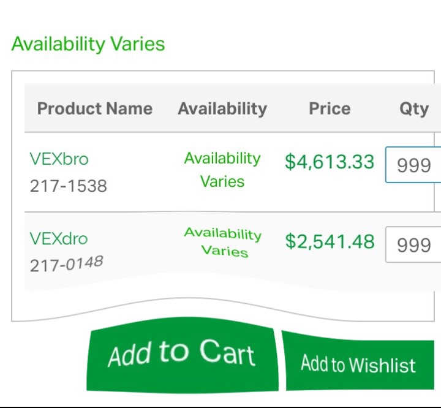441x408 pixels.
Task: Select the $4,613.33 price text
Action: tap(330, 162)
